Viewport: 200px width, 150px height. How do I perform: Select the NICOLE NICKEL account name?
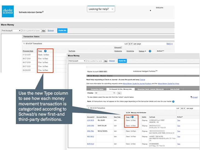point(102,131)
